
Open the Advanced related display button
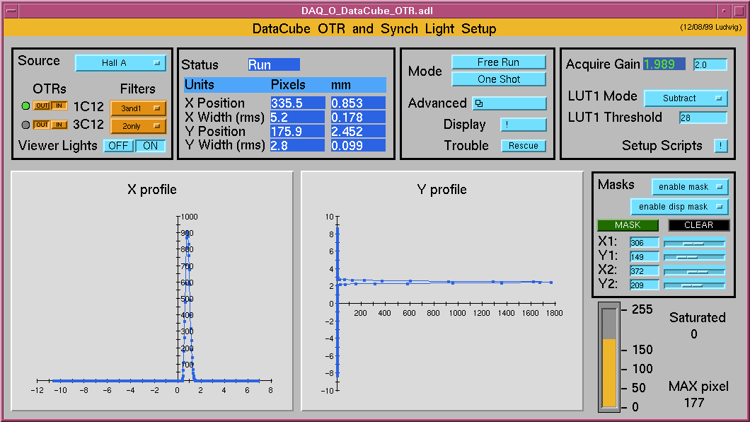click(509, 103)
